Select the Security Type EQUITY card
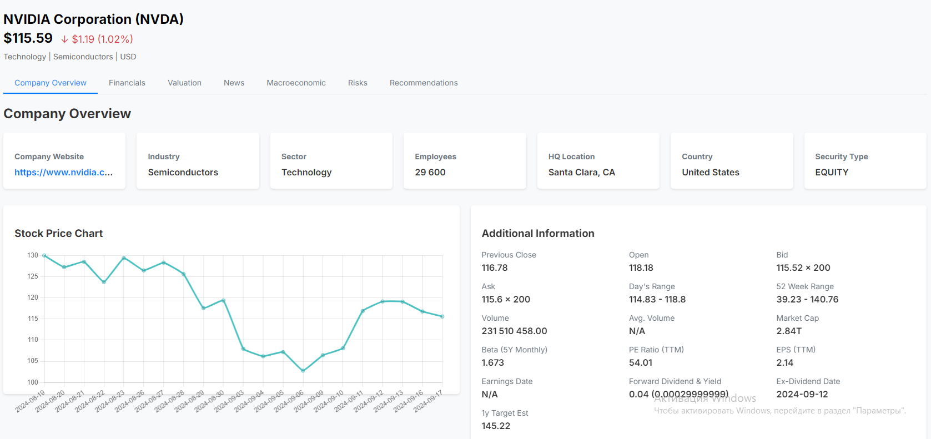This screenshot has height=439, width=931. (865, 161)
